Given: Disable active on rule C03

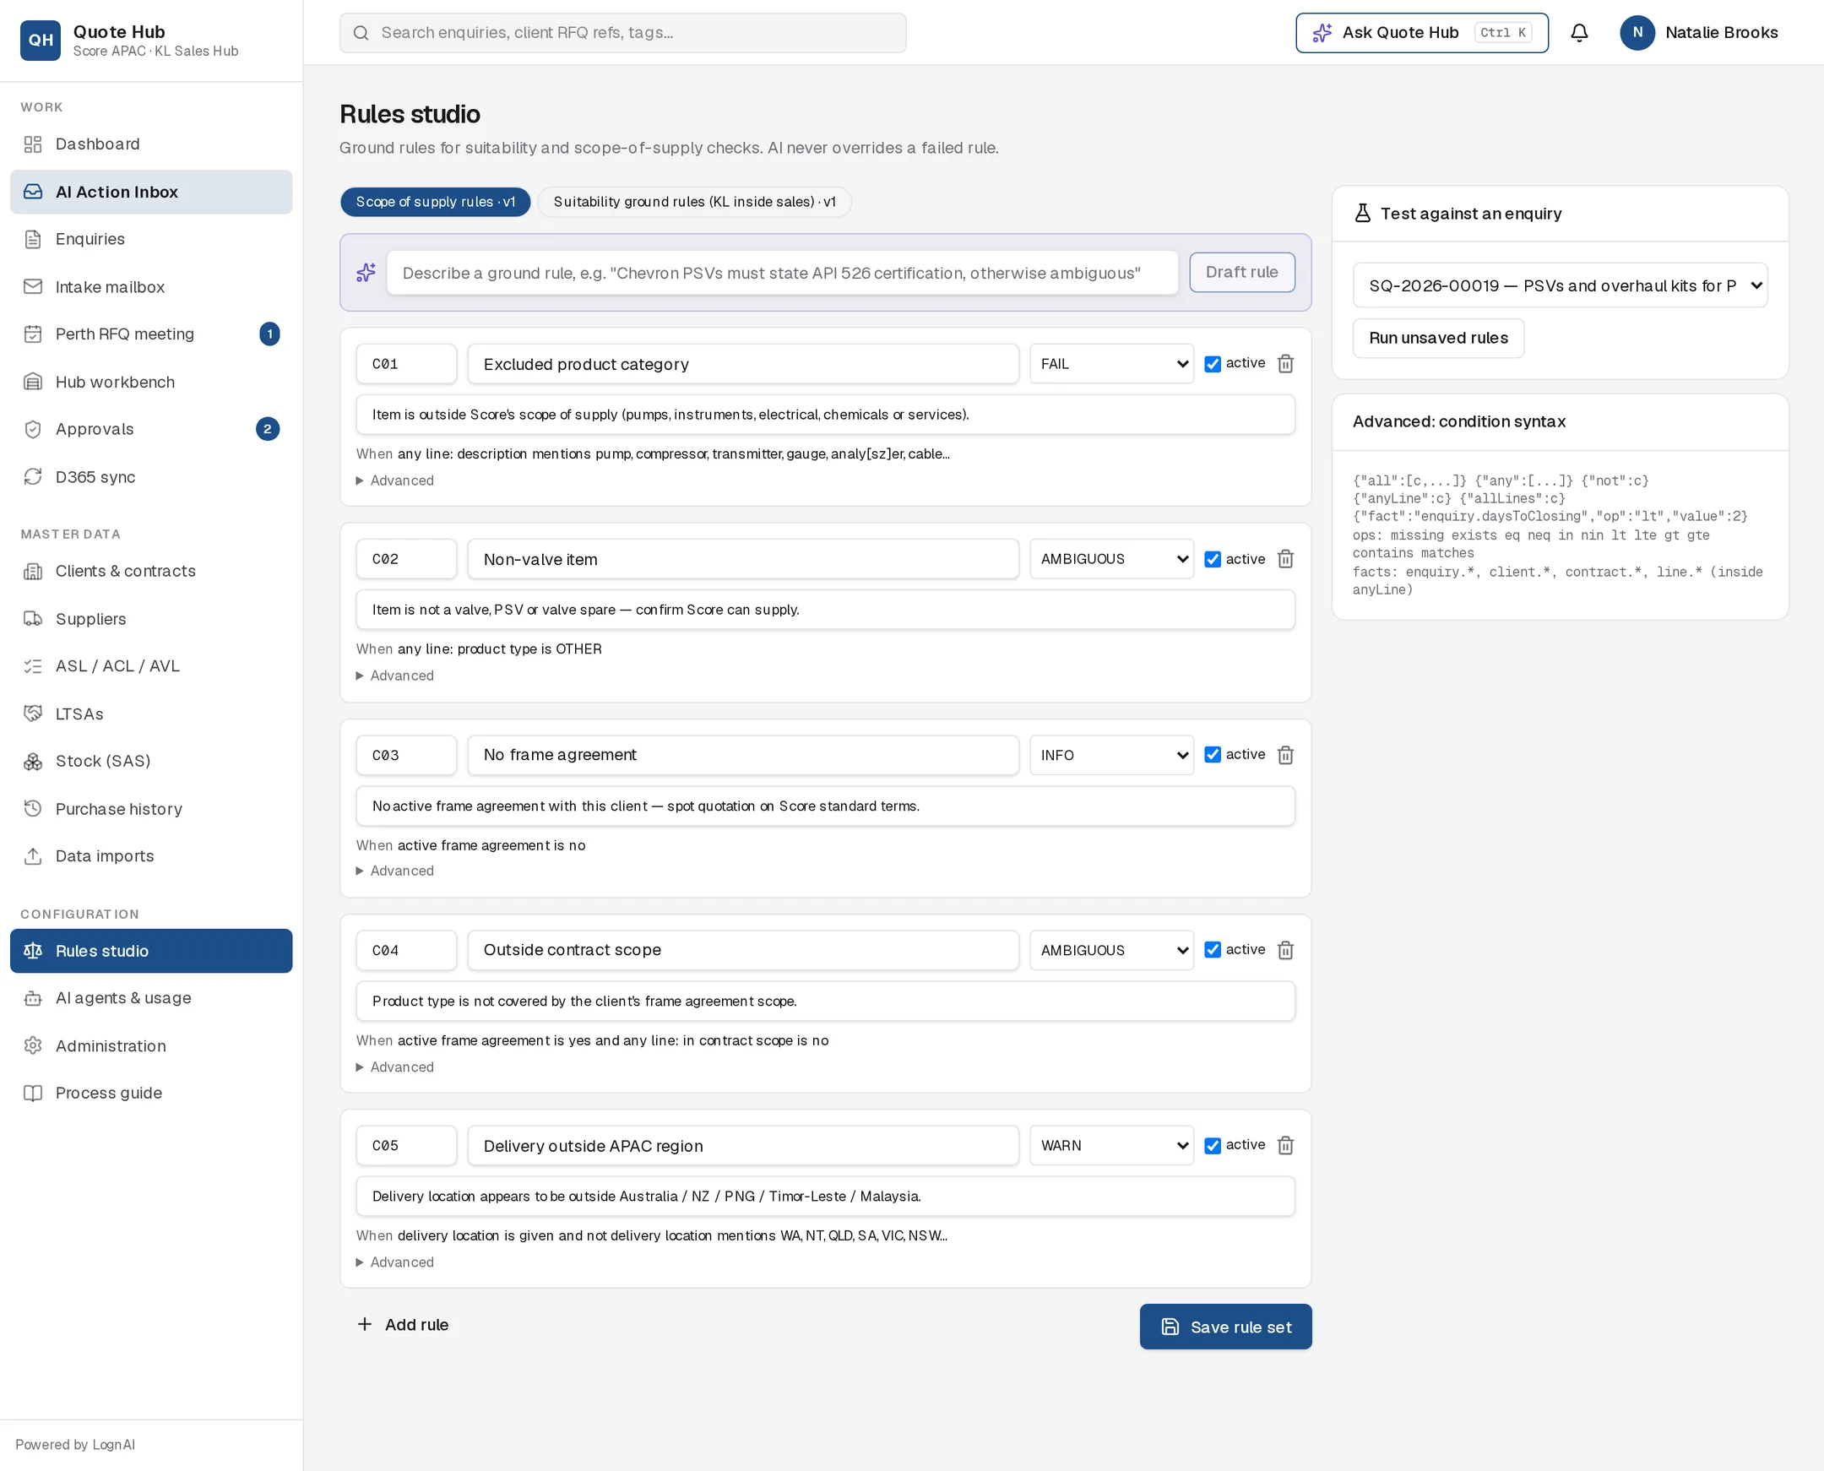Looking at the screenshot, I should tap(1213, 755).
